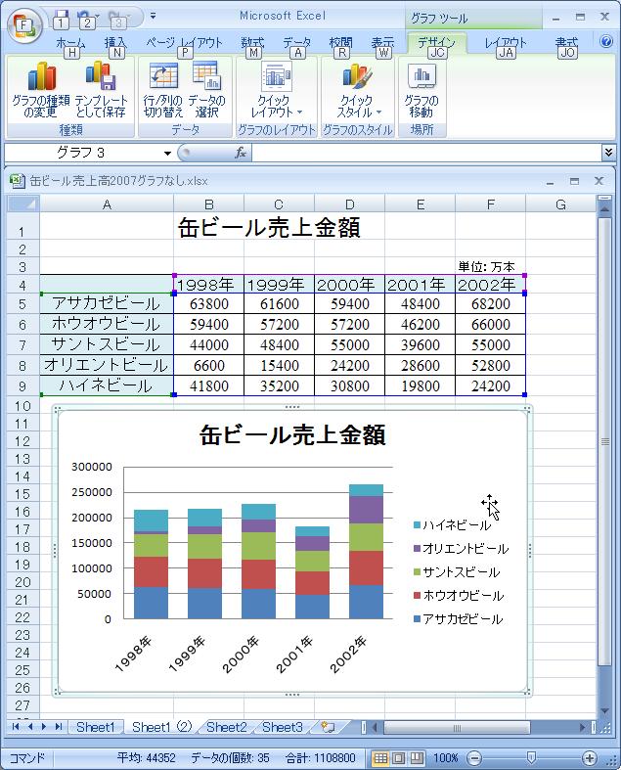Click the zoom out minus button
The image size is (621, 770).
pos(473,758)
